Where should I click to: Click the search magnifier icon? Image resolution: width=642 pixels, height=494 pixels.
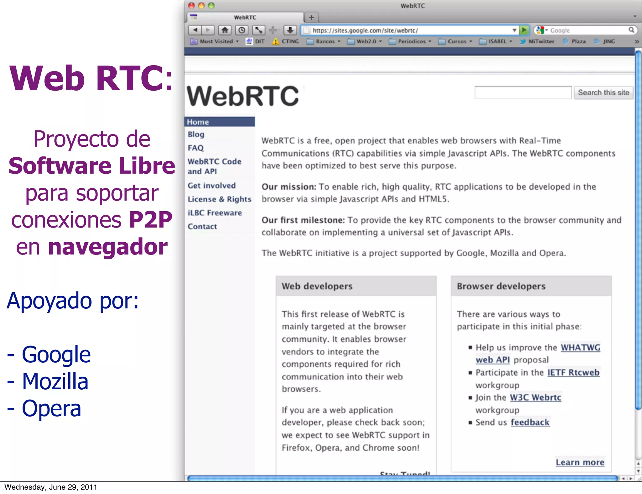click(631, 30)
